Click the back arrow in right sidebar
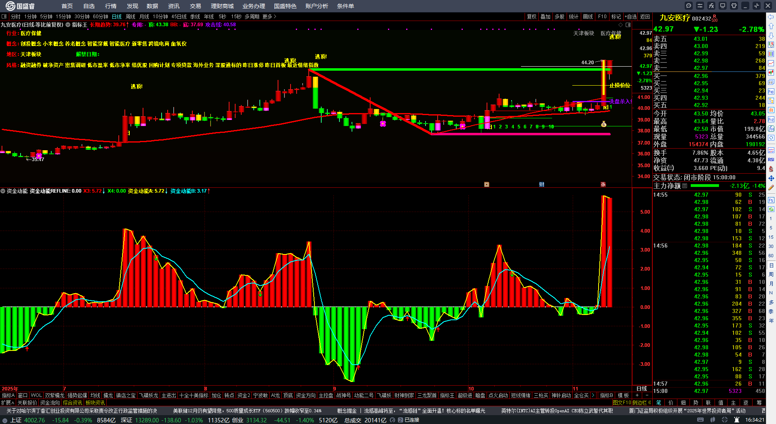The image size is (776, 424). pyautogui.click(x=771, y=17)
